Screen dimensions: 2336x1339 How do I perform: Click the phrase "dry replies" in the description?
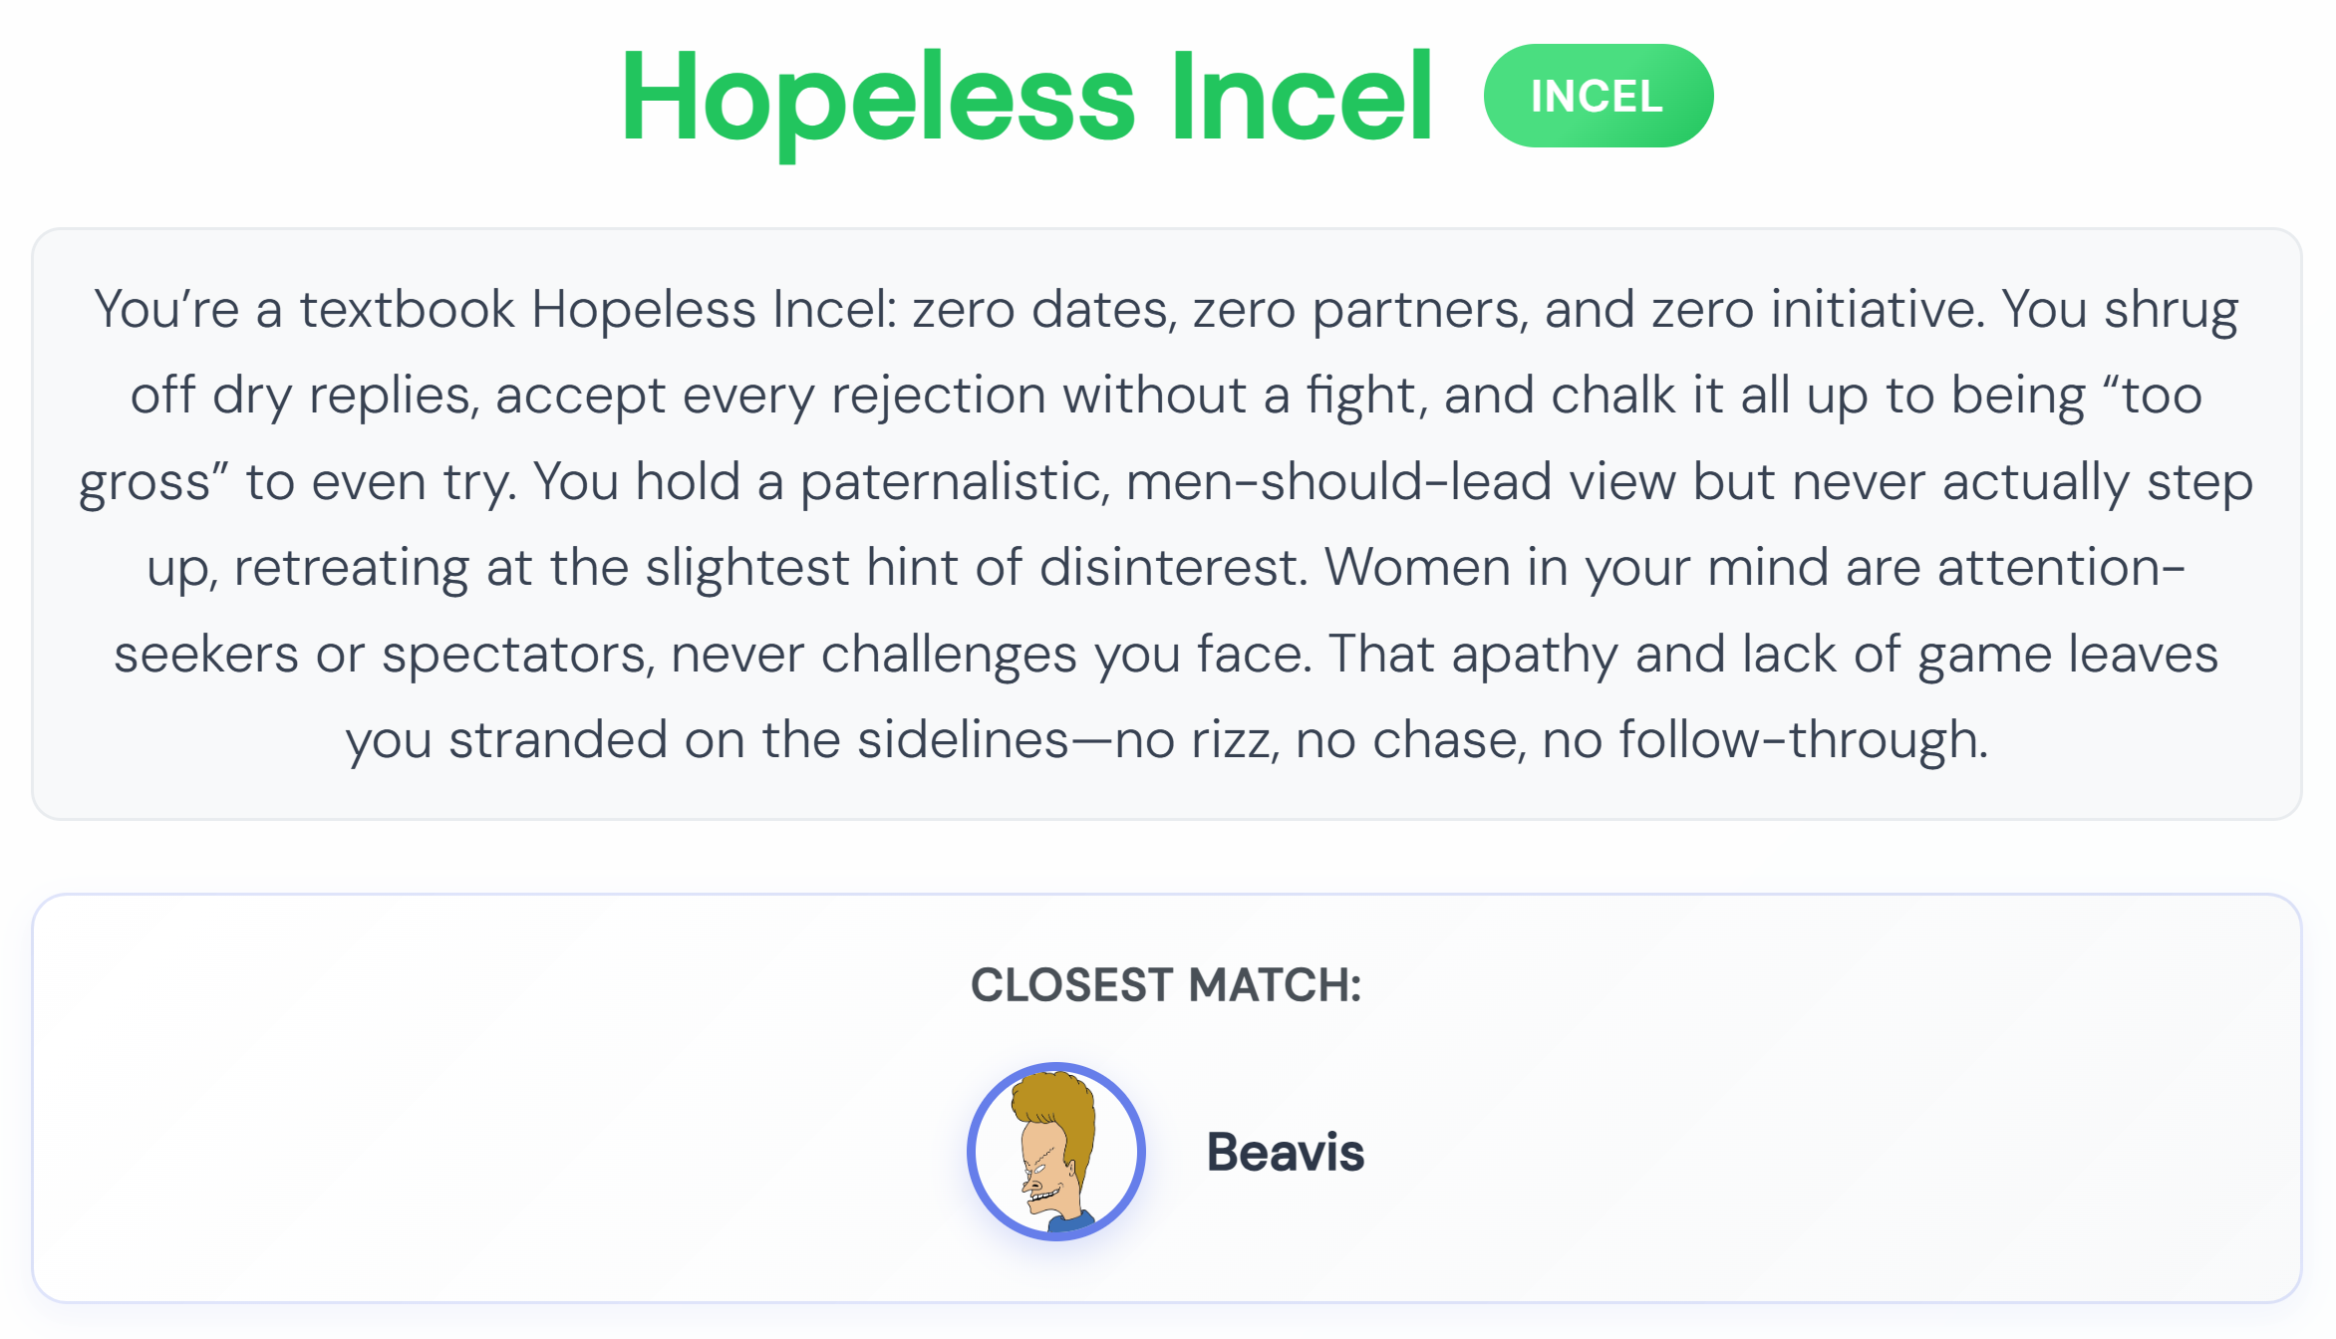pos(341,396)
